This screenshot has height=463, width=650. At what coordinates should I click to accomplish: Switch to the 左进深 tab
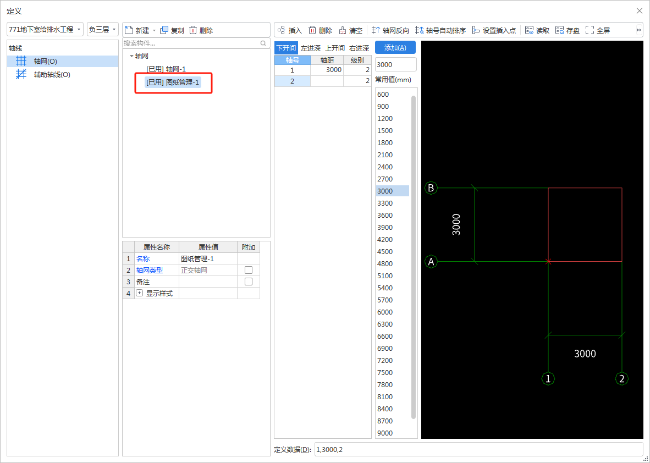click(x=311, y=48)
